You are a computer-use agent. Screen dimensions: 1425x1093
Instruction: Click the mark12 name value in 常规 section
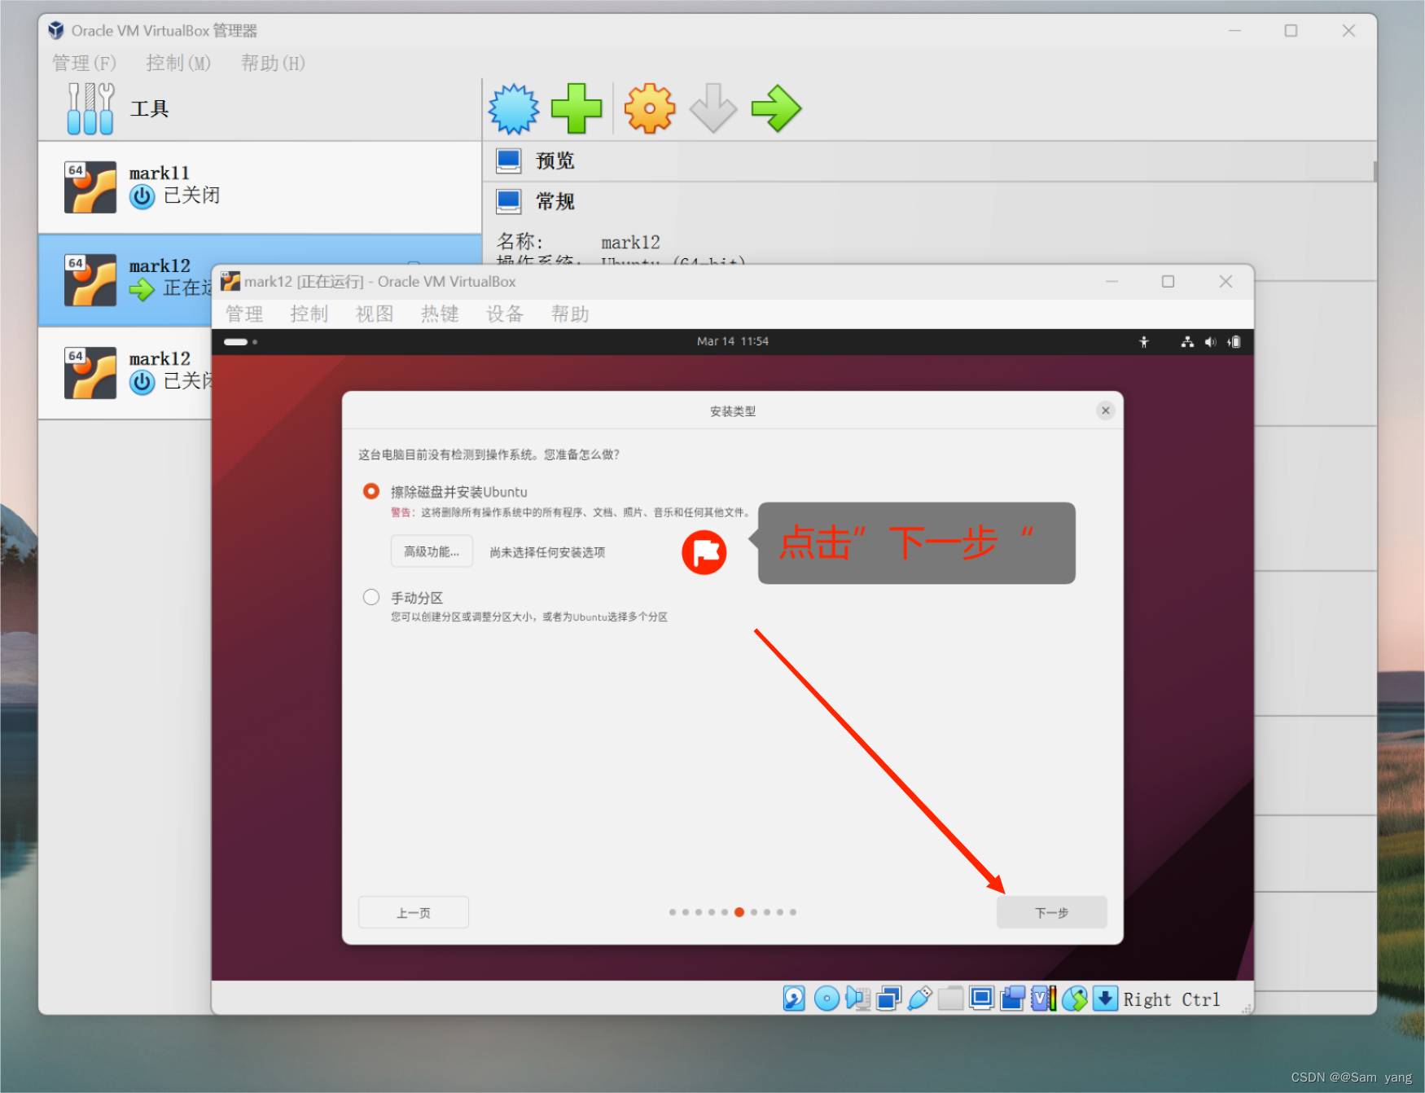click(630, 243)
